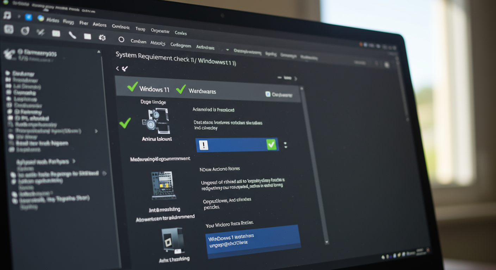Select the plain white rectangle toolbar icon

87,36
